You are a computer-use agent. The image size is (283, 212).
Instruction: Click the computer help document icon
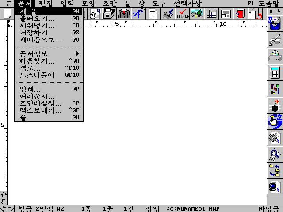pyautogui.click(x=275, y=187)
